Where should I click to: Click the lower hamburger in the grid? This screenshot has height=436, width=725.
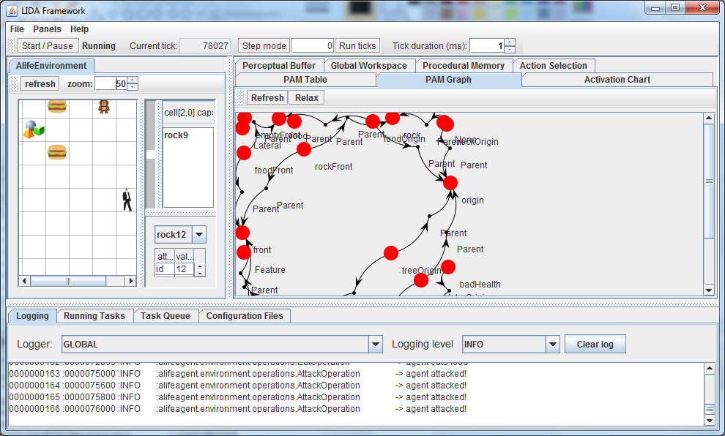pyautogui.click(x=57, y=152)
